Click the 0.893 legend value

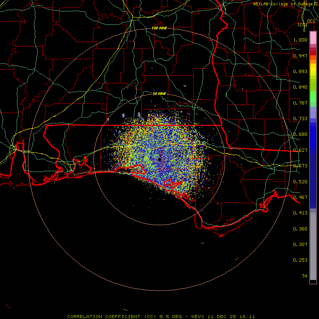pyautogui.click(x=300, y=71)
